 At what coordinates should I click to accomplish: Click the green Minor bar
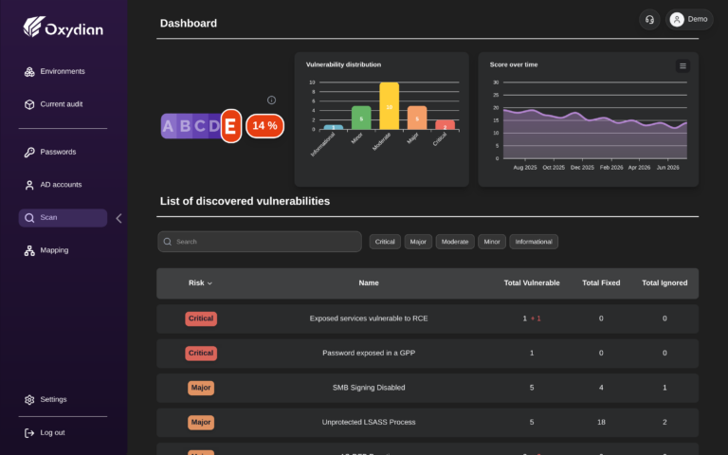coord(361,118)
